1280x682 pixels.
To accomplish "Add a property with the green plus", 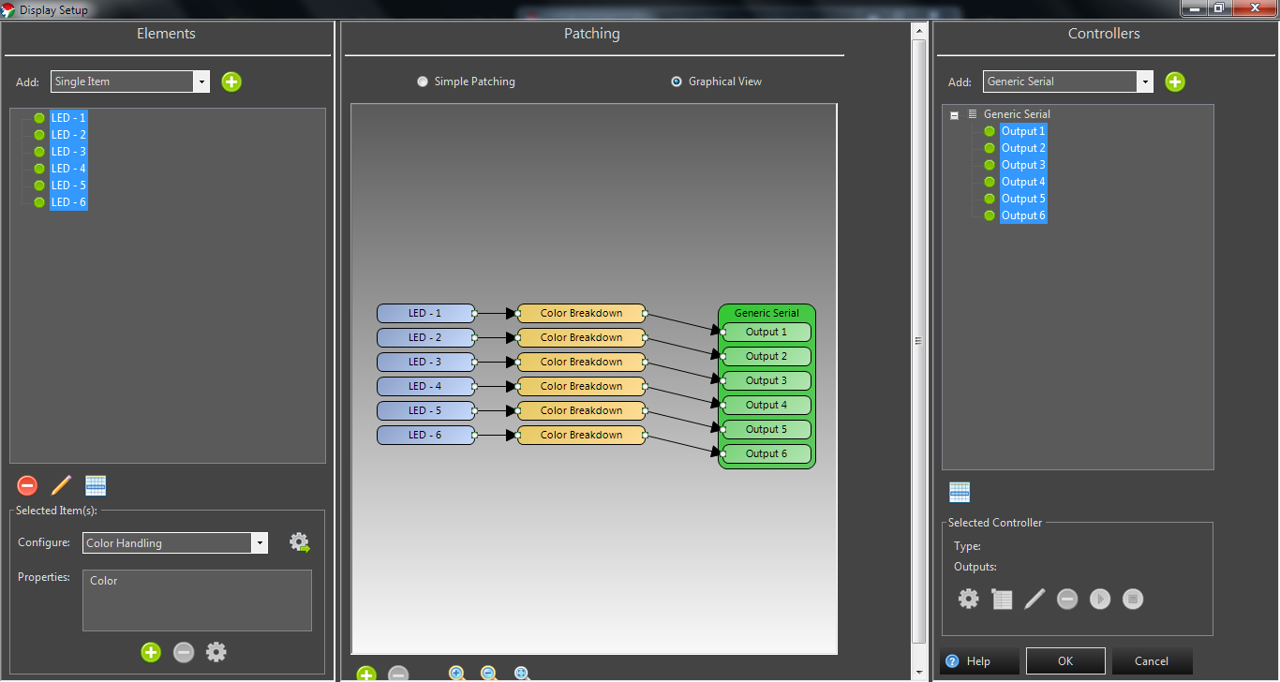I will point(151,652).
